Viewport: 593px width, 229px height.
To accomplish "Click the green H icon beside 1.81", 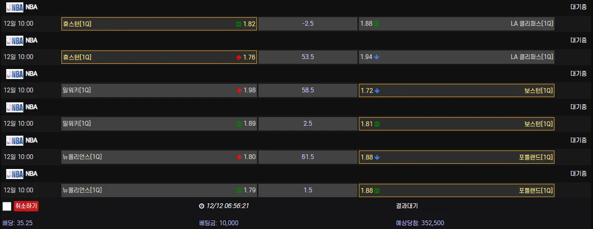I will click(x=377, y=124).
